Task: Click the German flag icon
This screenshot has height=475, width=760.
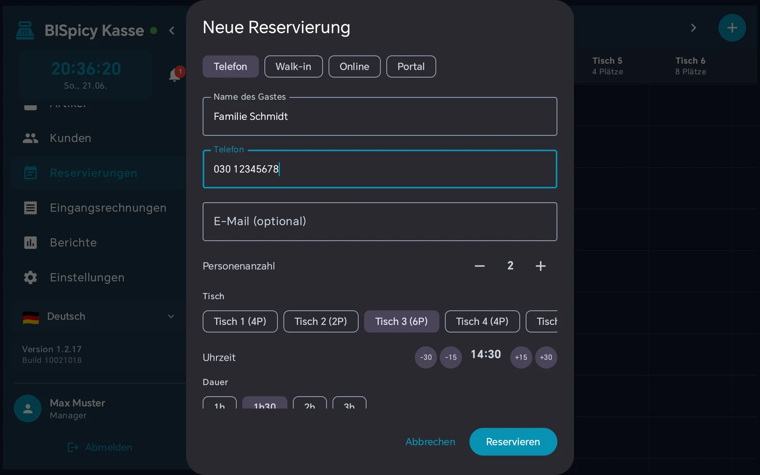Action: click(31, 317)
